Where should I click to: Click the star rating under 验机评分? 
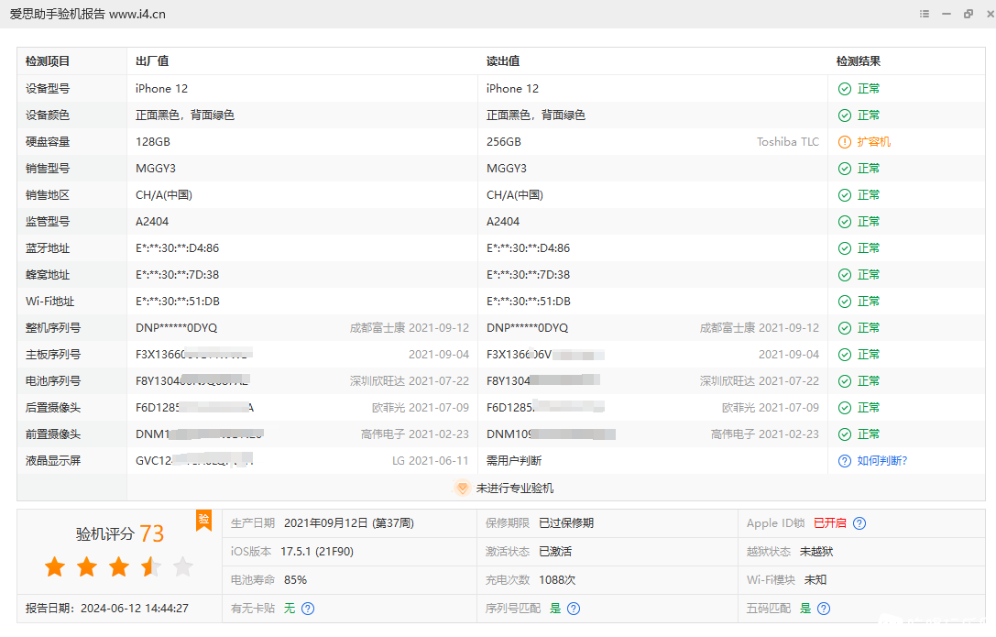119,566
